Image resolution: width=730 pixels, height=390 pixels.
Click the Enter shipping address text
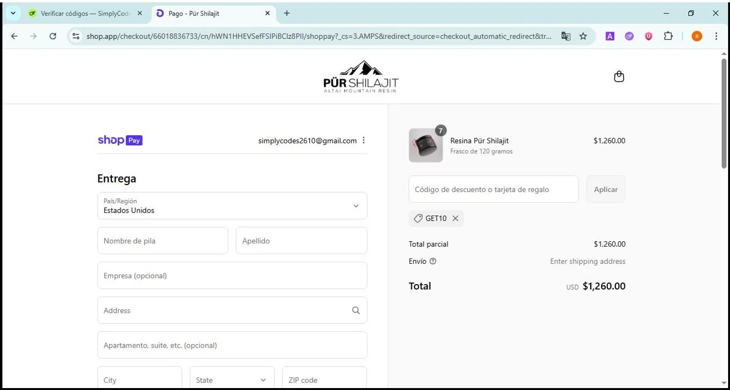587,261
